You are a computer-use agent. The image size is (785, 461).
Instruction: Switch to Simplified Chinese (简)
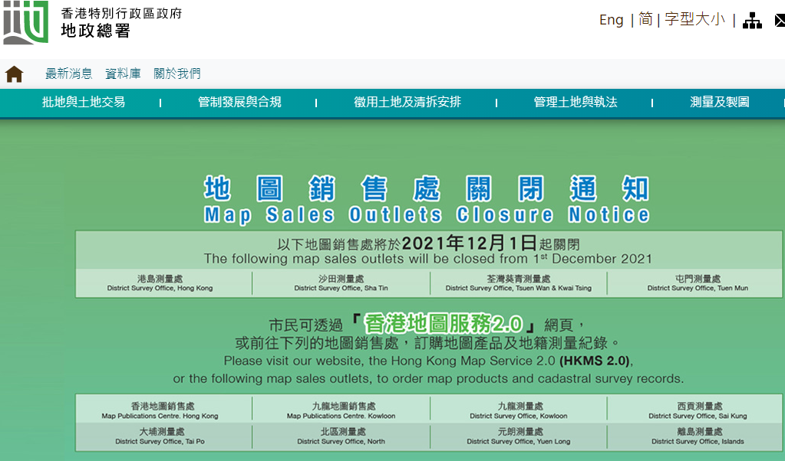coord(645,20)
